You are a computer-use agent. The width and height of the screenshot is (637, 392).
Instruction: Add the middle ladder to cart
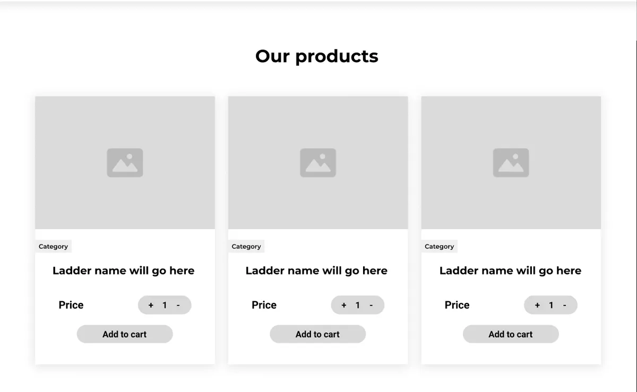tap(317, 334)
